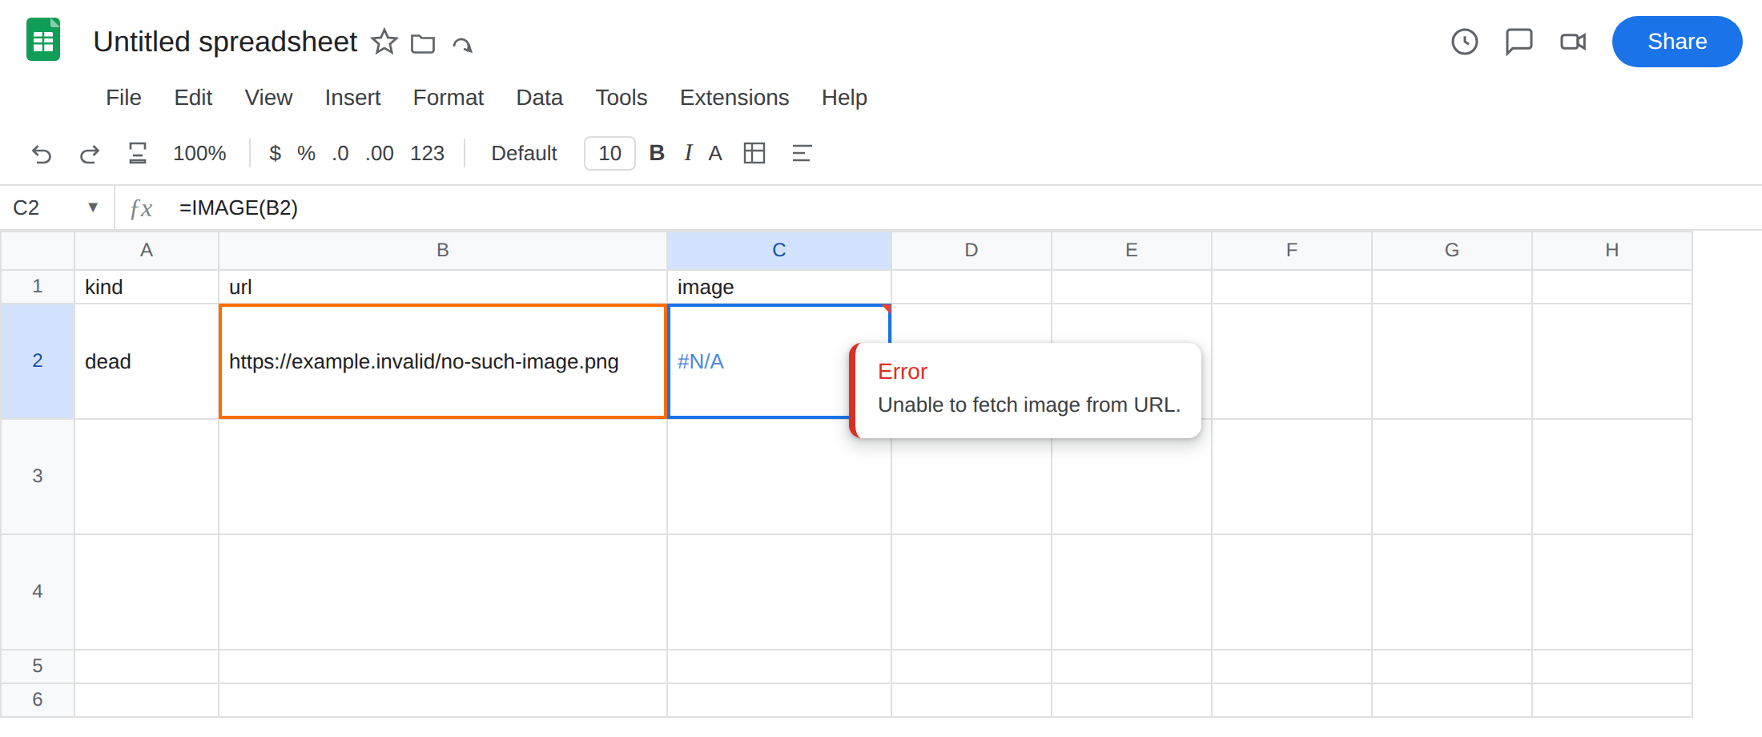Format as percent
Screen dimensions: 1762x737
point(306,153)
